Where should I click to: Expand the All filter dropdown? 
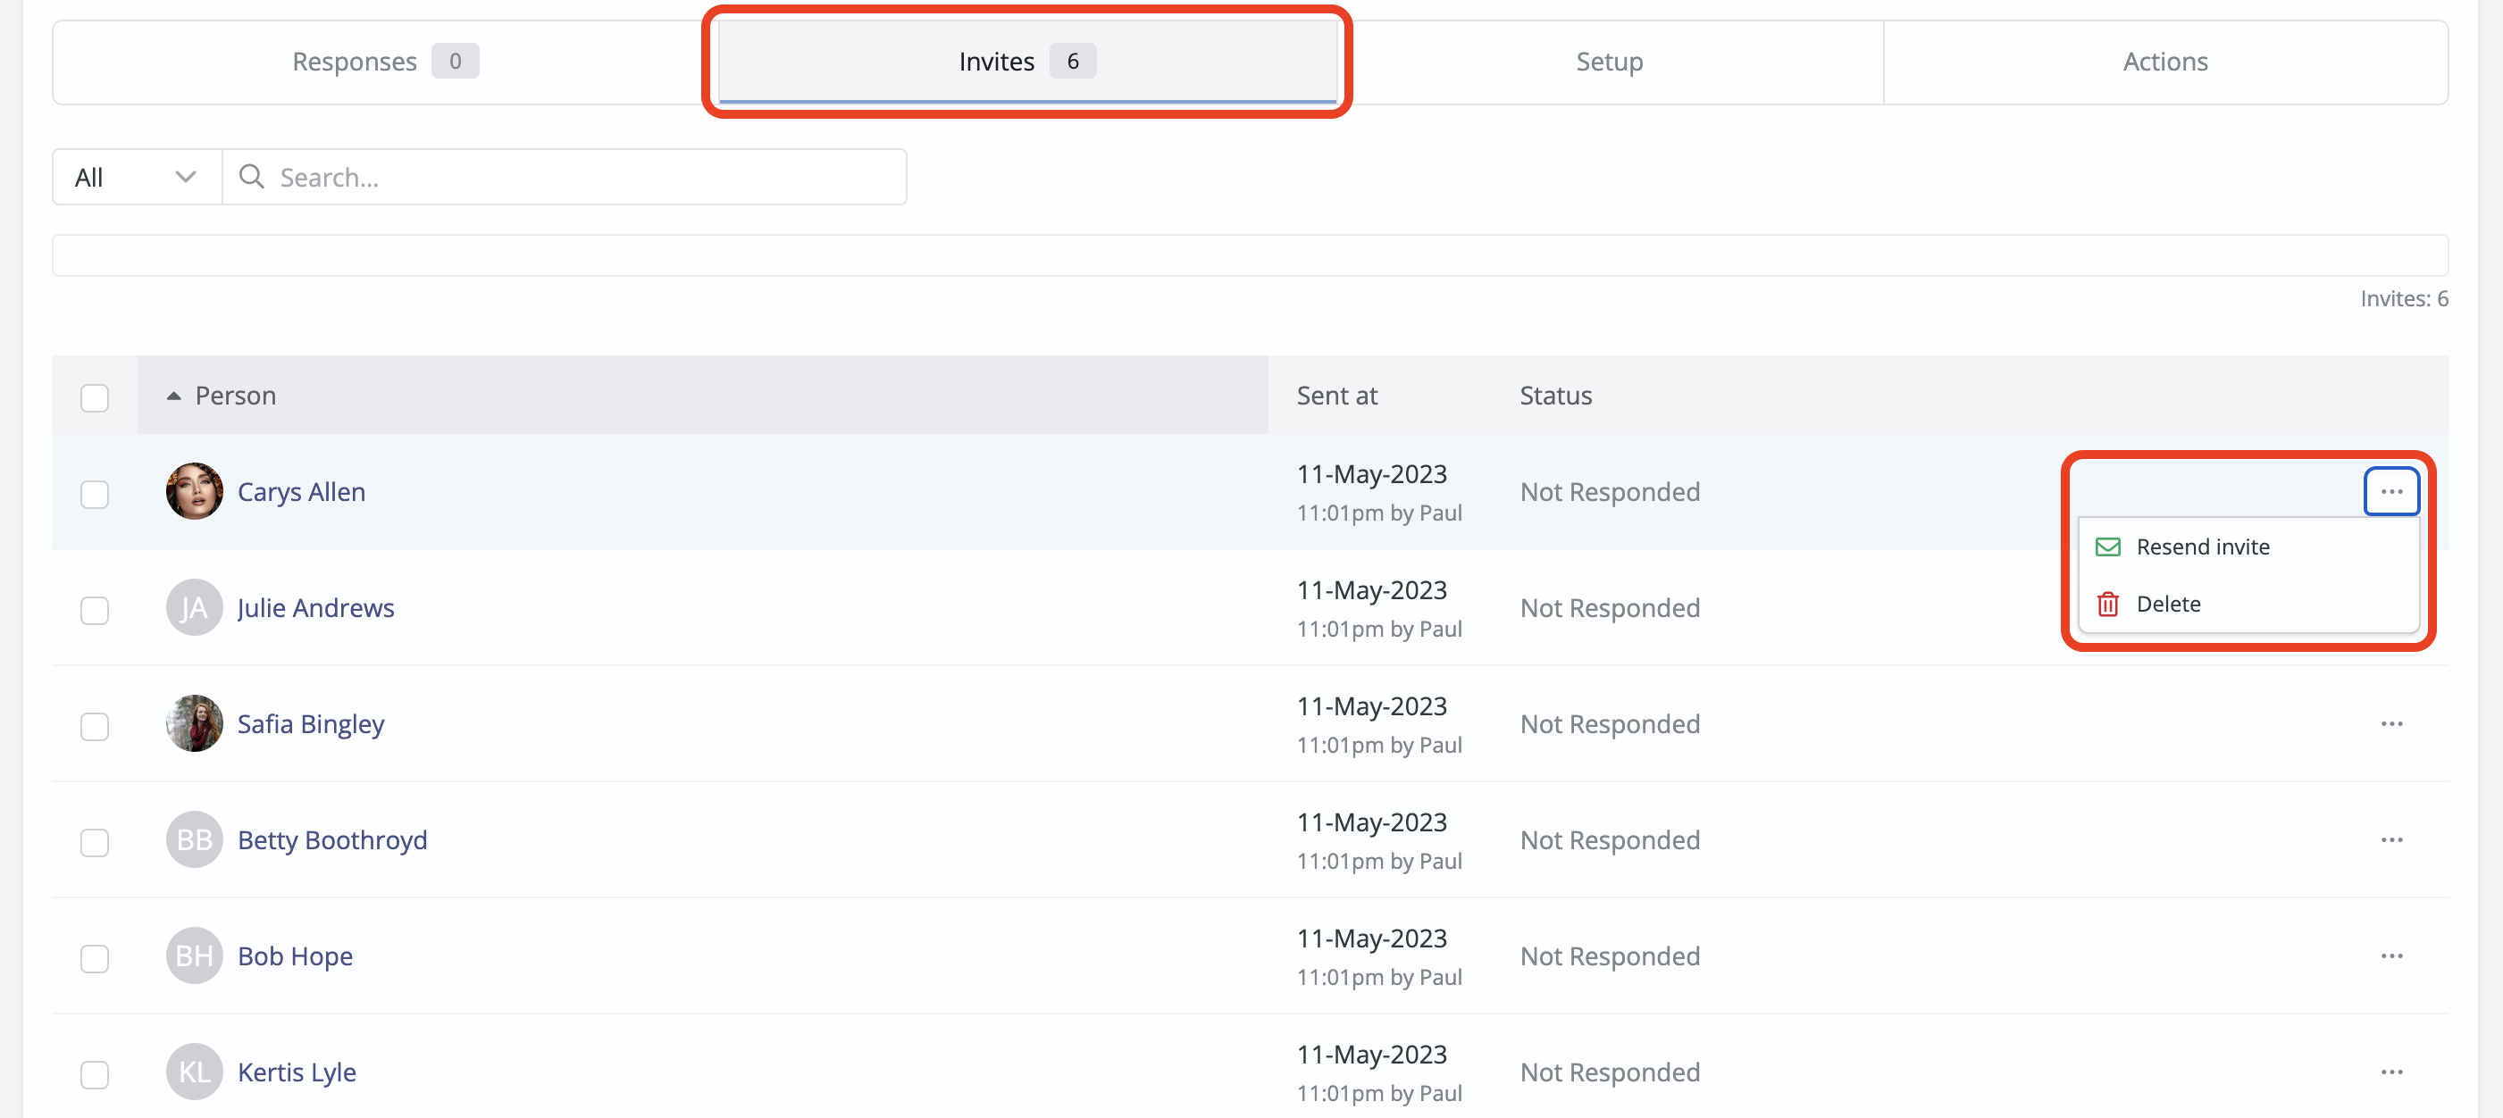pyautogui.click(x=136, y=177)
